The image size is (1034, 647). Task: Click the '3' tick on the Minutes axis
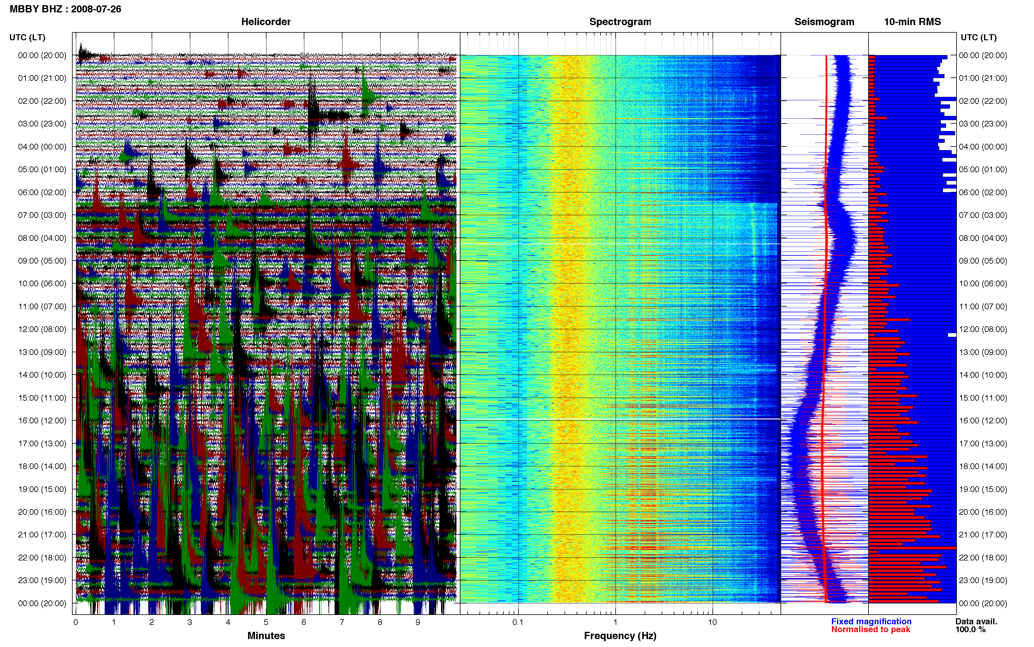point(190,622)
